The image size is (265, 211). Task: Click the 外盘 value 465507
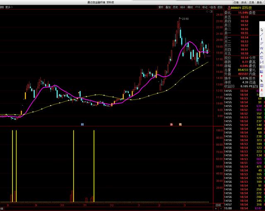click(243, 74)
